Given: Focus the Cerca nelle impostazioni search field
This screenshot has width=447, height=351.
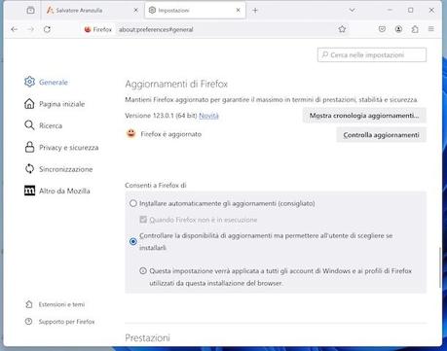Looking at the screenshot, I should [x=372, y=55].
